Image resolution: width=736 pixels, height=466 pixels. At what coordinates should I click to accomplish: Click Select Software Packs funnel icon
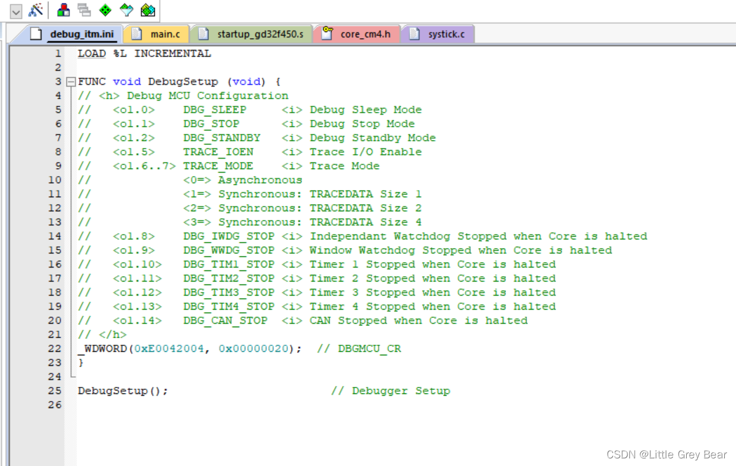[x=127, y=10]
